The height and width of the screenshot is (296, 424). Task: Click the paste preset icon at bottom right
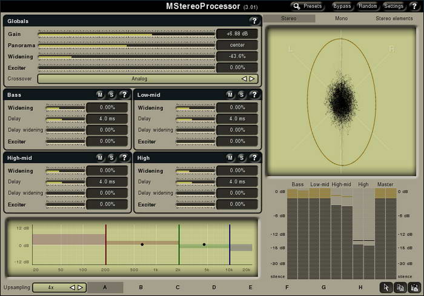tap(414, 288)
